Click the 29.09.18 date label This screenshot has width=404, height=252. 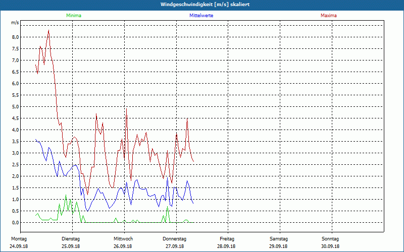[278, 246]
